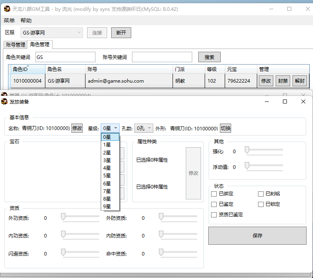Click the app icon in the main title bar
Screen dimensions: 313x278
click(6, 9)
